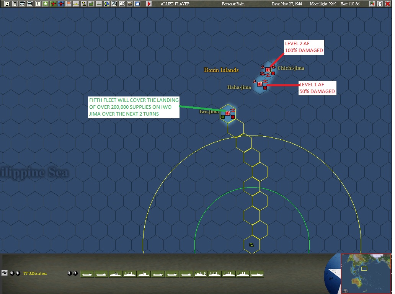The image size is (395, 294).
Task: Click the OP toolbar button
Action: 122,4
